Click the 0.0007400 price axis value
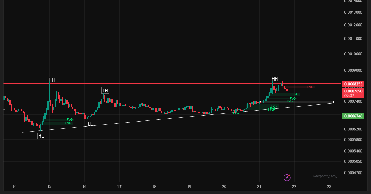The height and width of the screenshot is (194, 371). 353,101
